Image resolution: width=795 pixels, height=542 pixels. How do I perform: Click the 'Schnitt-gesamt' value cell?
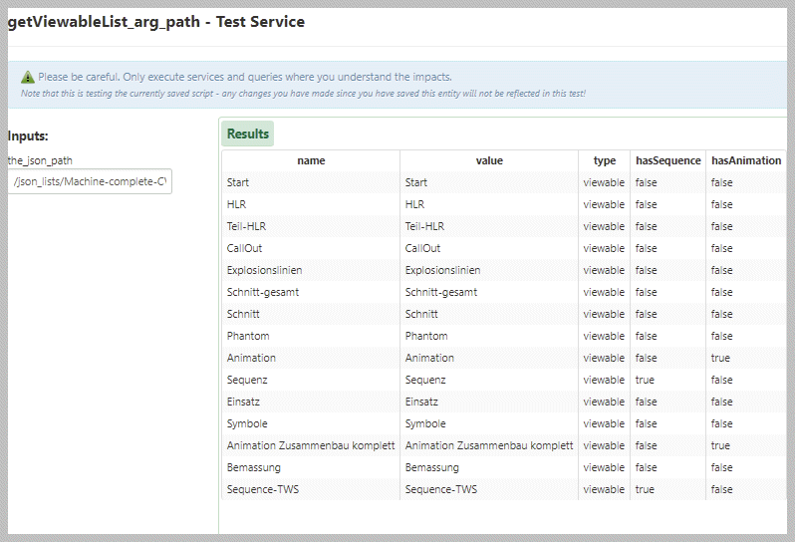(489, 292)
